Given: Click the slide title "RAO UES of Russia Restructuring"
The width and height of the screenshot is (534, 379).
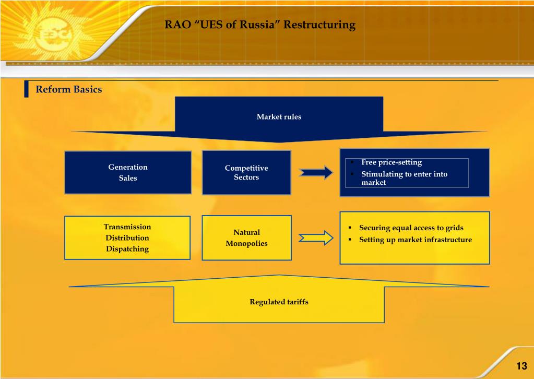Looking at the screenshot, I should coord(260,25).
